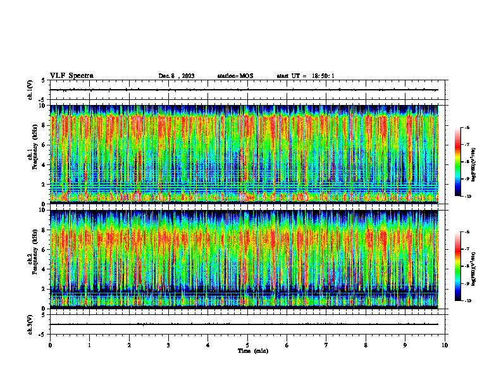The height and width of the screenshot is (387, 501).
Task: Click the '-7' label on ch.2 colorbar
Action: (467, 249)
